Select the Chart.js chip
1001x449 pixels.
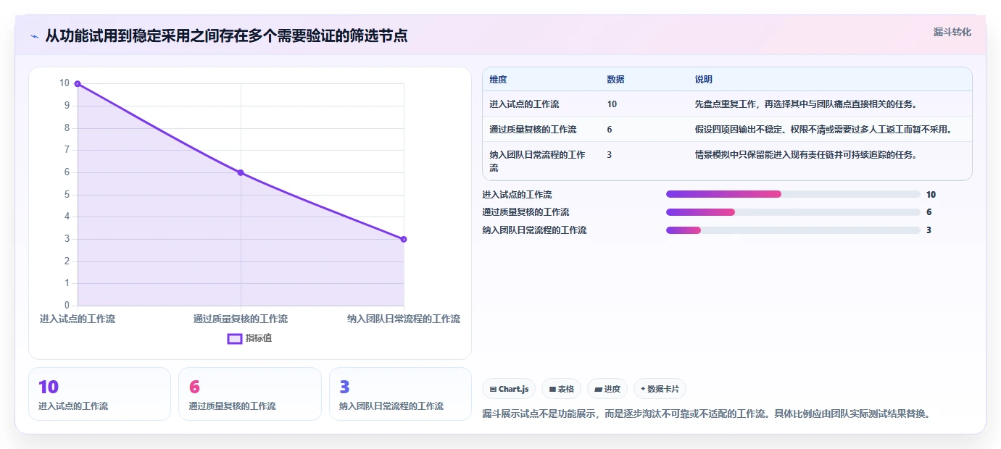point(510,389)
